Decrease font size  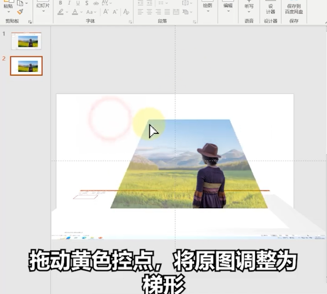115,12
